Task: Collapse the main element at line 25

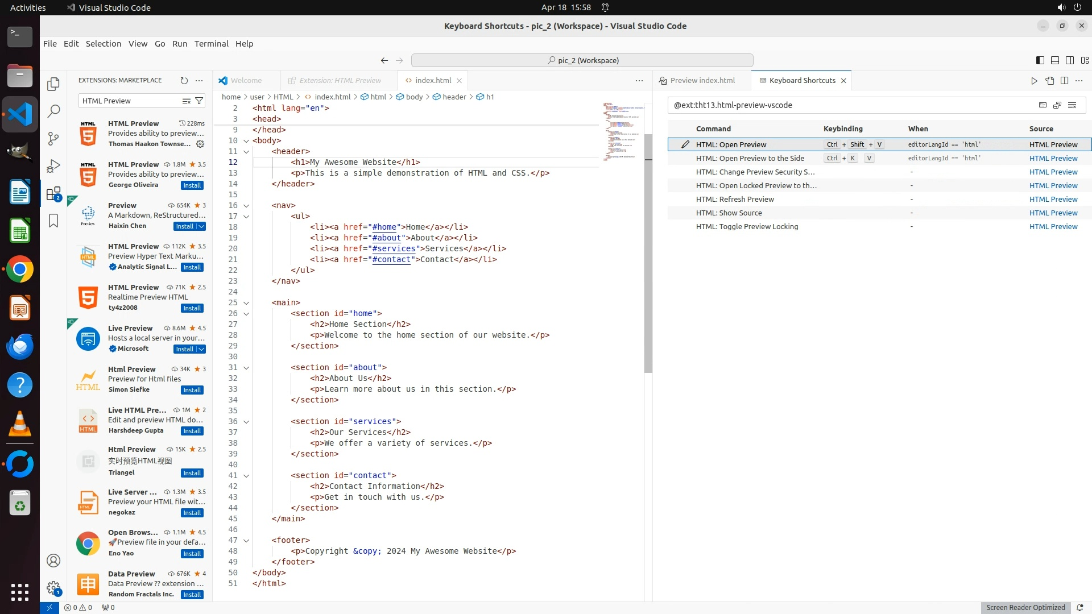Action: (x=246, y=303)
